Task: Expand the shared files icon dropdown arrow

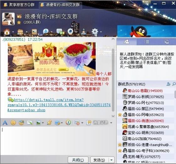Action: [27, 32]
